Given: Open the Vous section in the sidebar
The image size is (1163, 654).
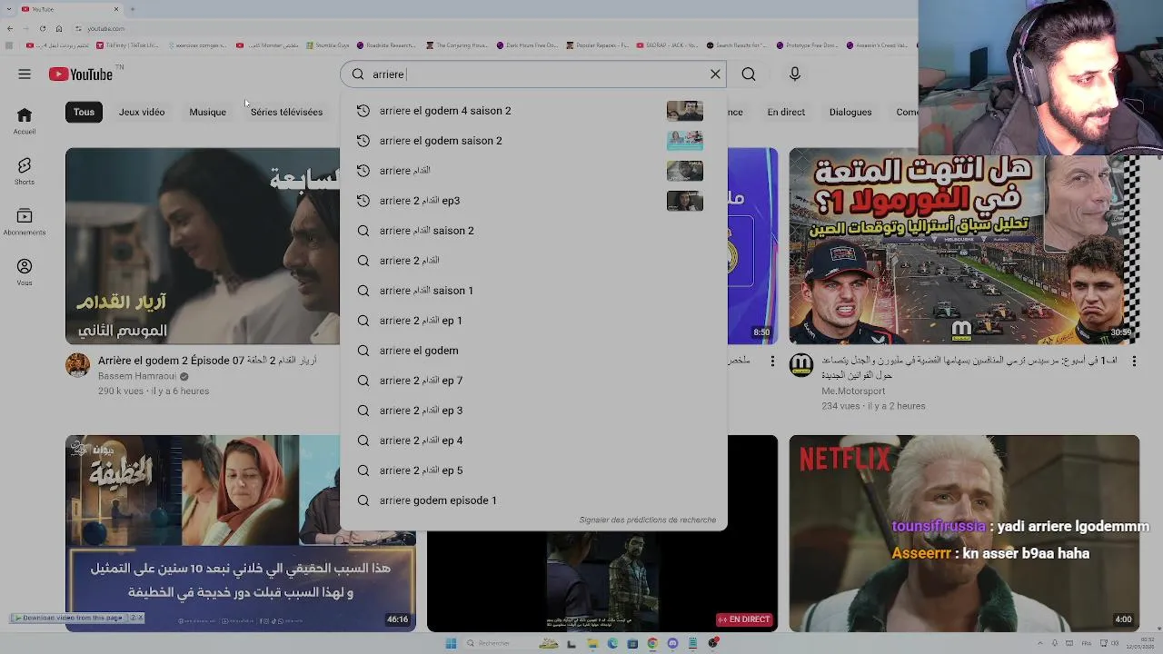Looking at the screenshot, I should [25, 272].
